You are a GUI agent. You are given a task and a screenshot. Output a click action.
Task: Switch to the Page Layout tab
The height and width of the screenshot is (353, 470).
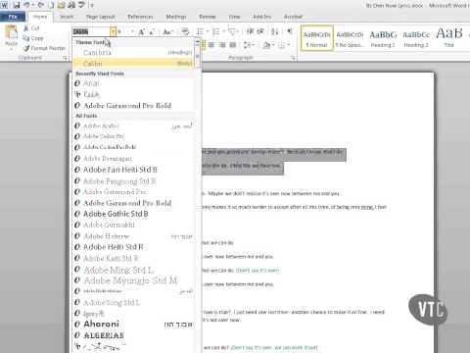[100, 17]
